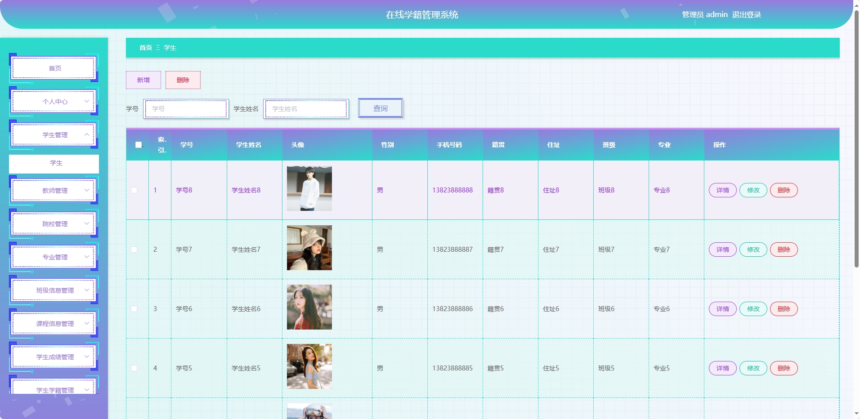
Task: Open 详情 for student 学号6
Action: point(723,309)
